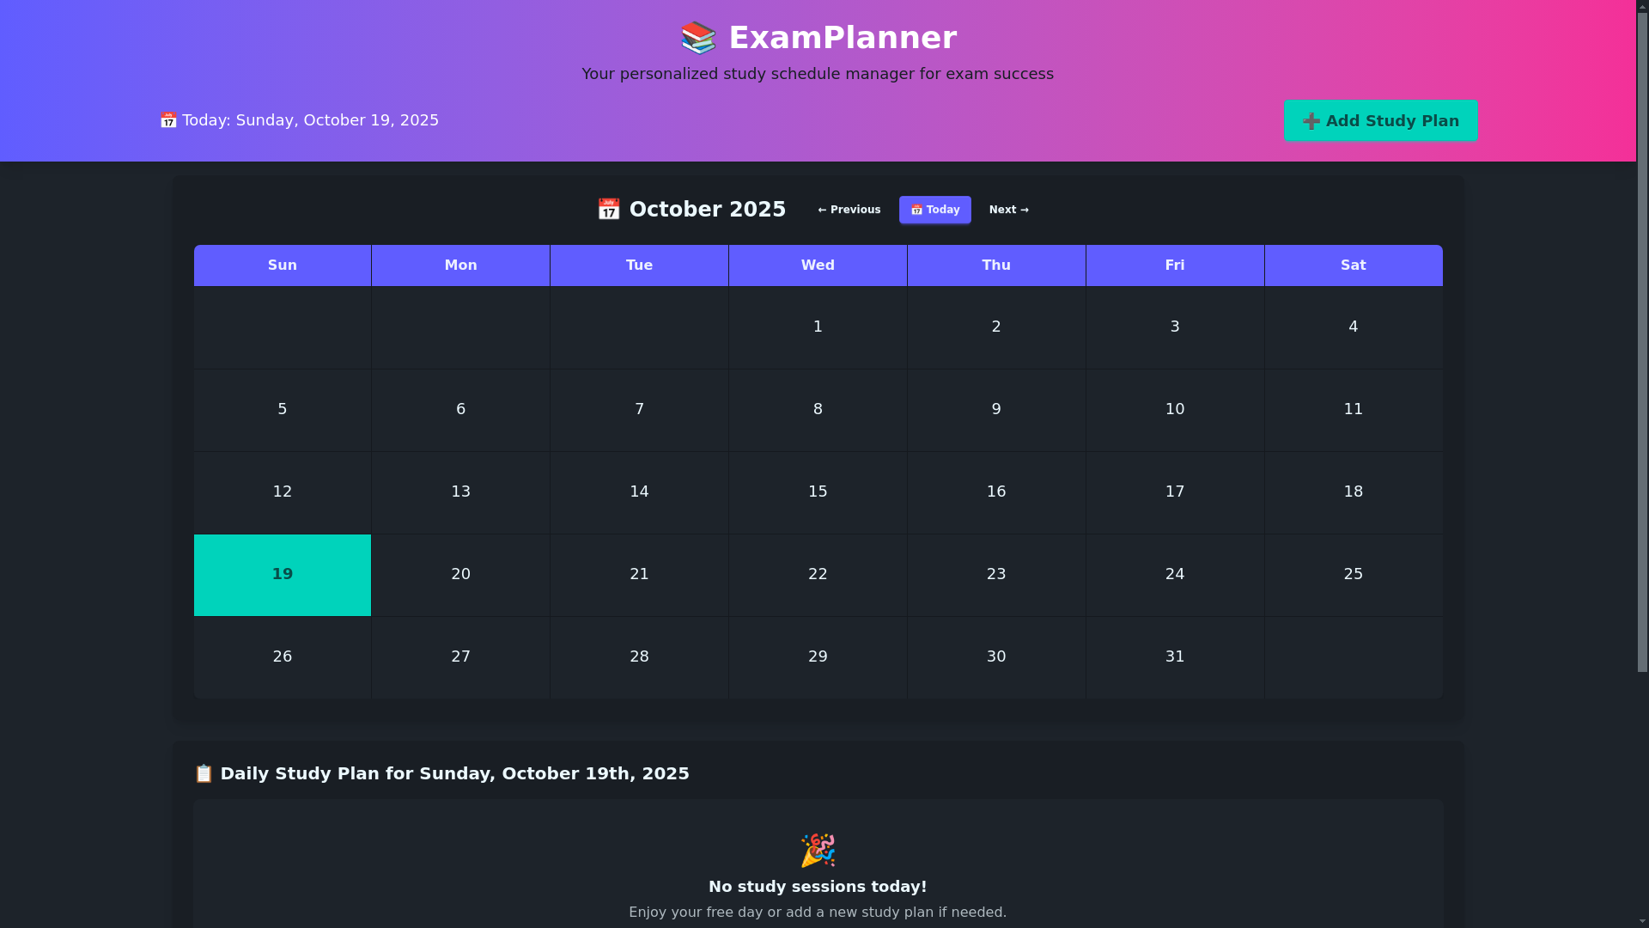Jump to Today in the calendar
The image size is (1649, 928).
[x=934, y=210]
